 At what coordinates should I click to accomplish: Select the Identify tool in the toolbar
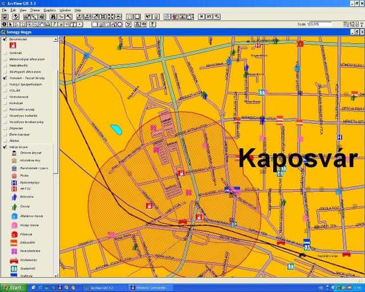pos(5,25)
